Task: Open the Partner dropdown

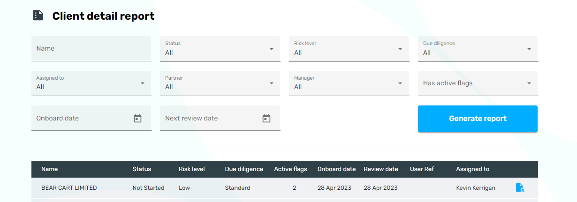Action: 220,83
